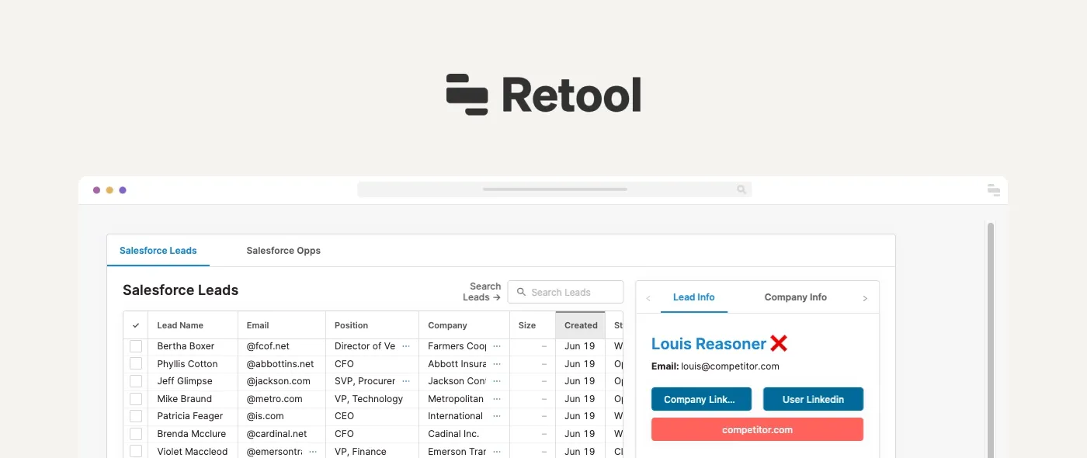Select the Phyllis Cotton row checkbox

click(x=136, y=363)
